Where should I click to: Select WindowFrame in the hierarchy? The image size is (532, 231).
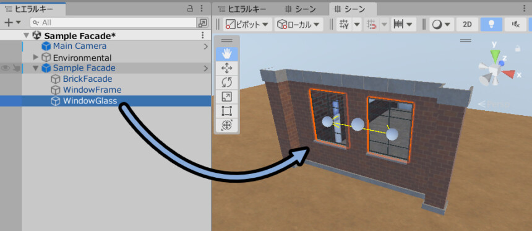click(x=92, y=90)
